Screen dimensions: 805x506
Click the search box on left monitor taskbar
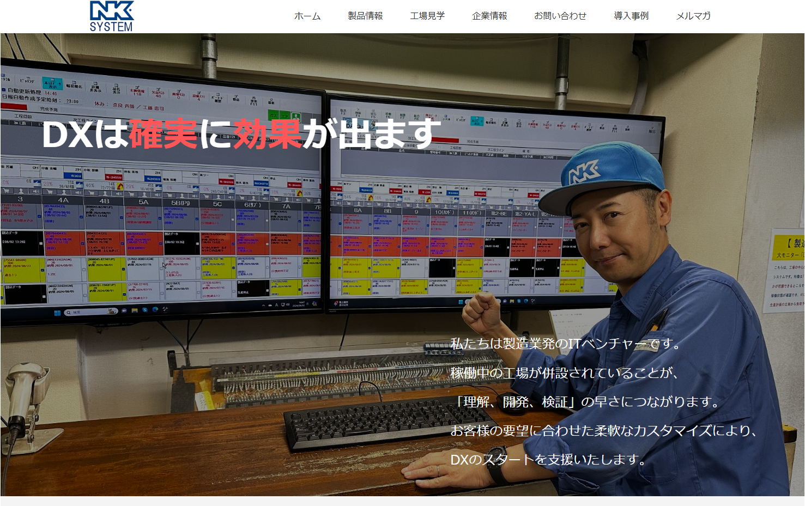point(90,312)
